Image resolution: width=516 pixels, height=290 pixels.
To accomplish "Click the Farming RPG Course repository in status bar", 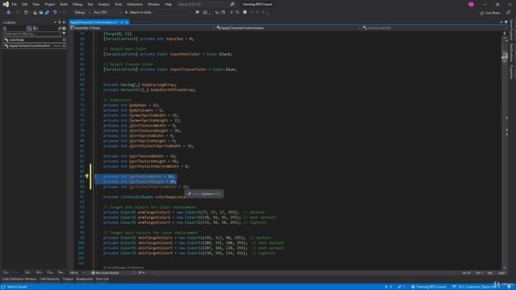I will 429,287.
